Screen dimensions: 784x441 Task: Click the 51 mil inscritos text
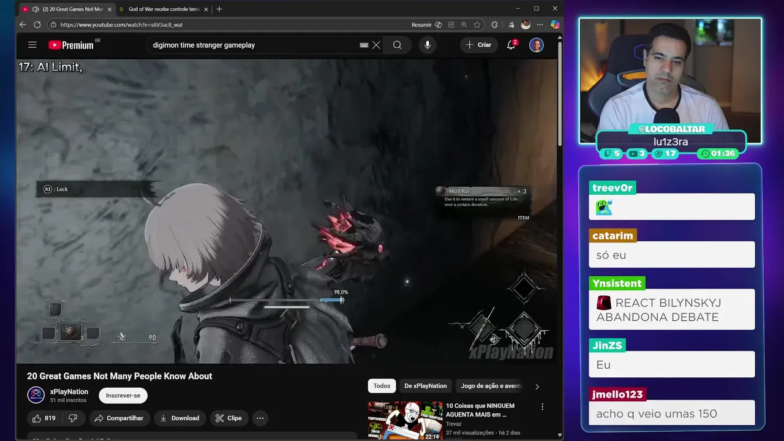point(68,400)
